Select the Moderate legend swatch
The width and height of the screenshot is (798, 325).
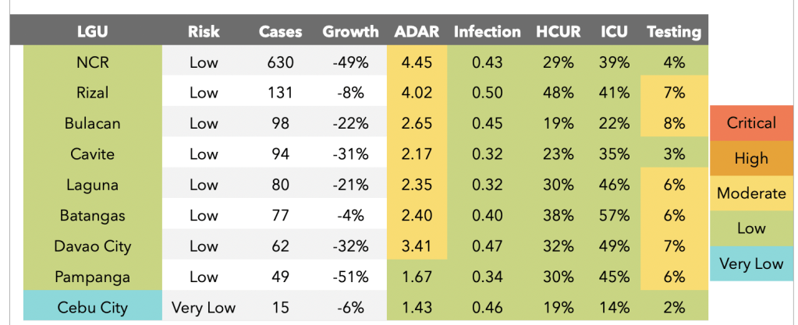tap(751, 193)
